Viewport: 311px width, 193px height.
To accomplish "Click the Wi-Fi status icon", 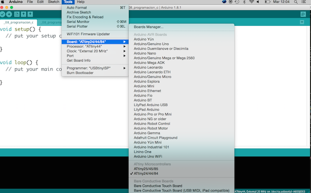I will pos(252,2).
